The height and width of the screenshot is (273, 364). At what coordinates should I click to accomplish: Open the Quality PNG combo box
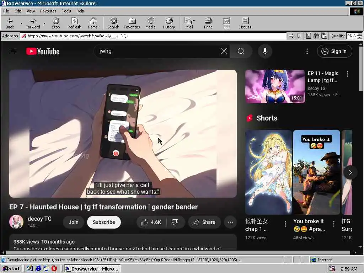354,36
